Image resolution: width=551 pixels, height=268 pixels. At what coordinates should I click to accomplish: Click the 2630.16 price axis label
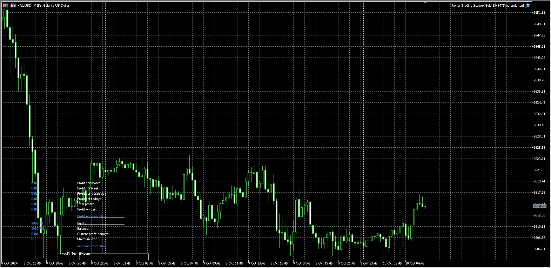539,125
